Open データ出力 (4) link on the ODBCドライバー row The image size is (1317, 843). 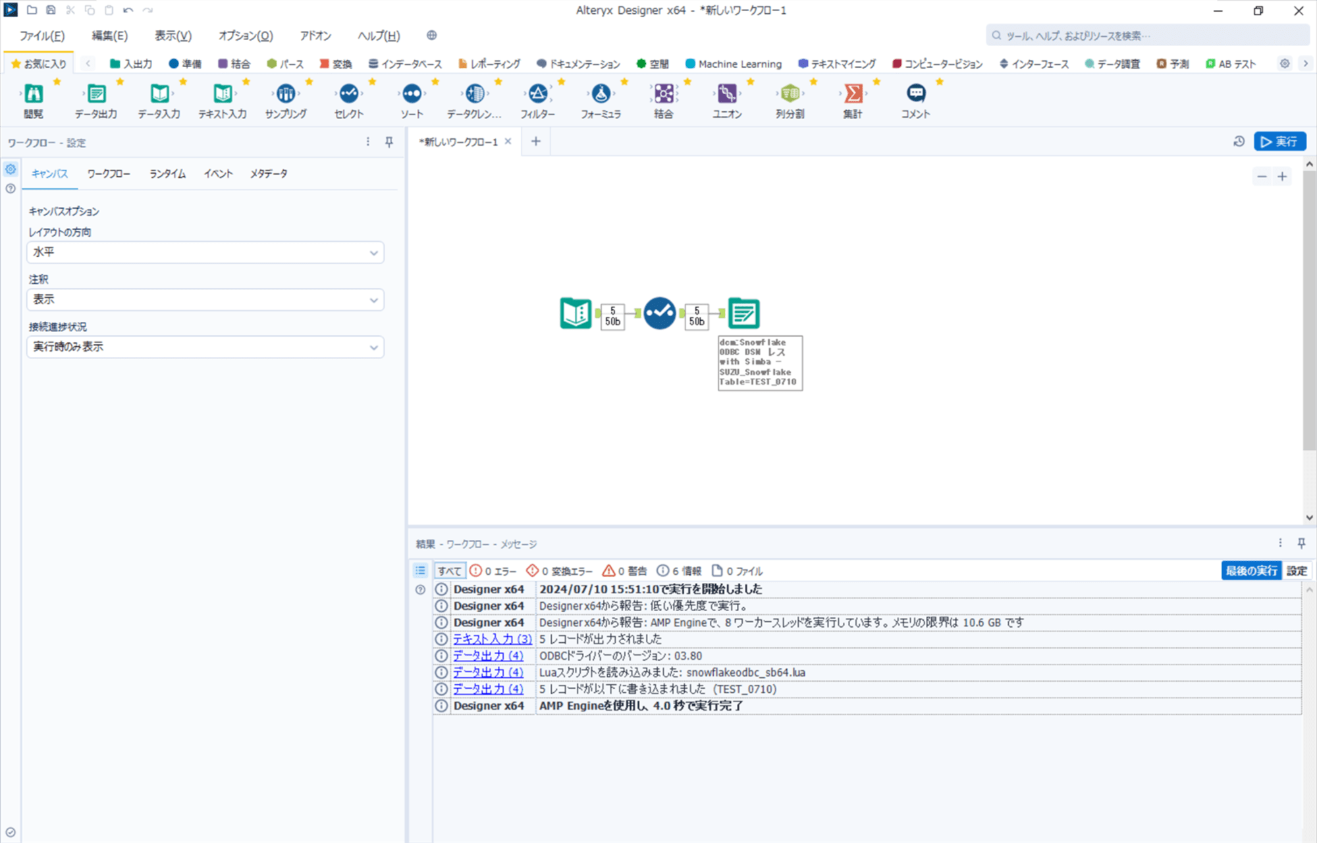pos(488,656)
